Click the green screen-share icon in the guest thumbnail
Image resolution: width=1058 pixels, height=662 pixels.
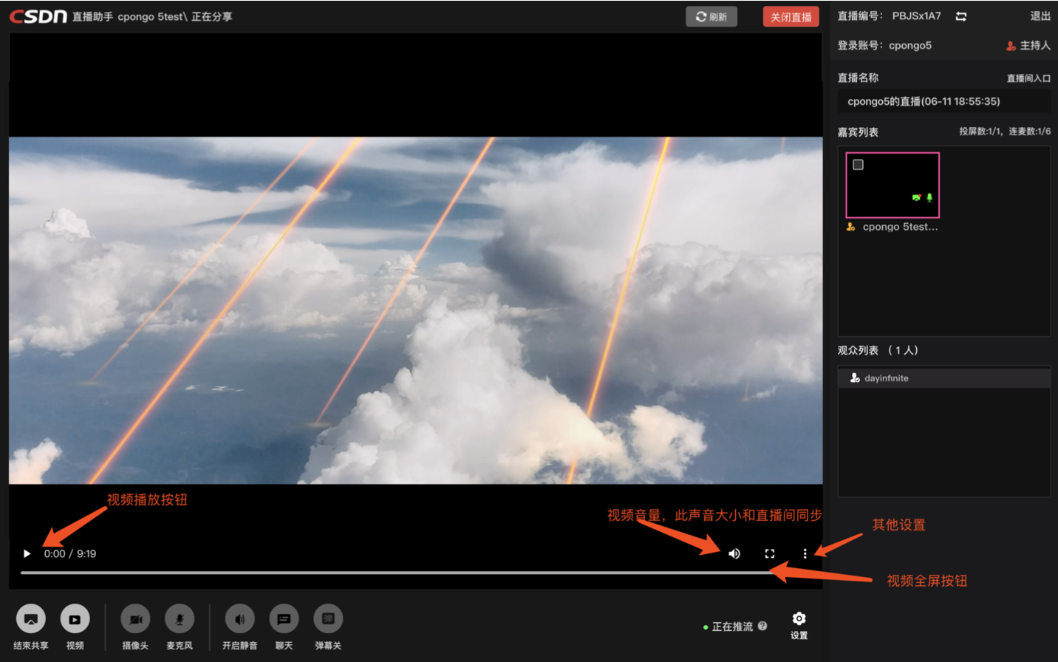tap(916, 197)
